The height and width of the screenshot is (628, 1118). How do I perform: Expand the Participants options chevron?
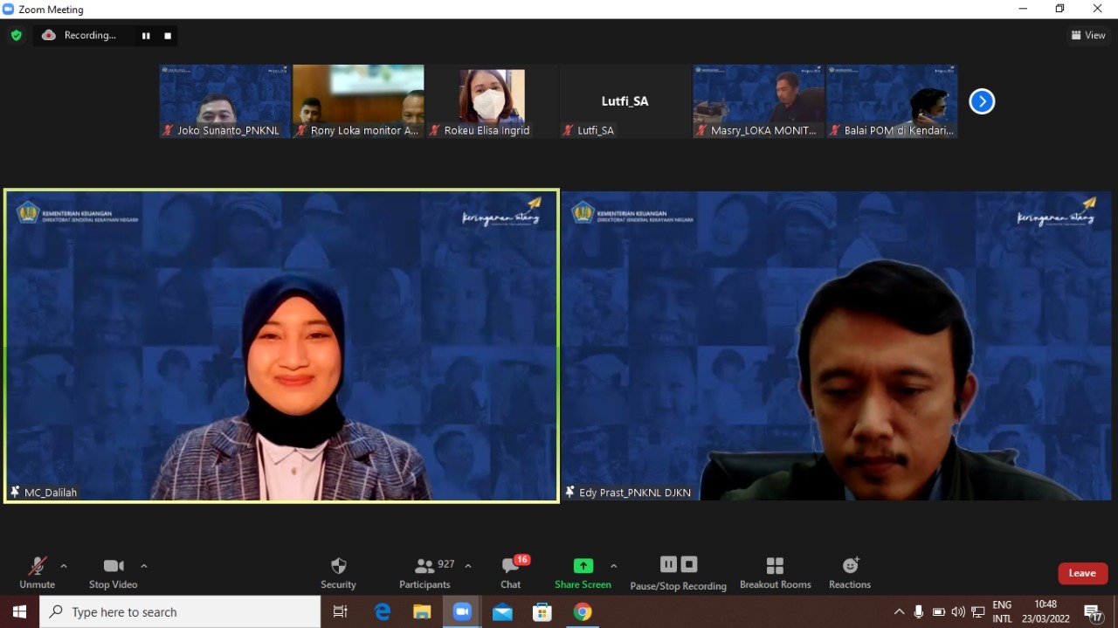click(x=468, y=566)
